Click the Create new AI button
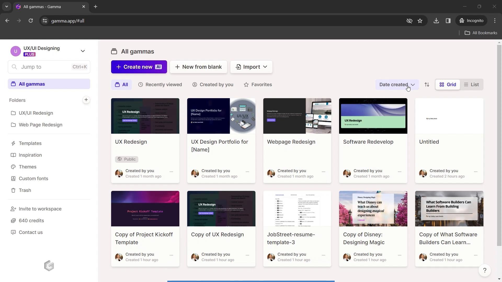This screenshot has height=282, width=502. pos(139,67)
